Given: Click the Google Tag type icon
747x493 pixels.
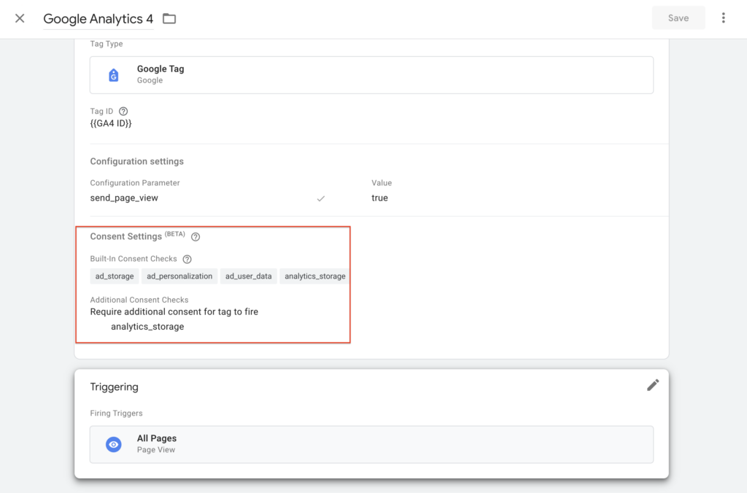Looking at the screenshot, I should pos(114,74).
